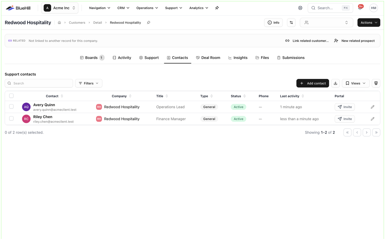Viewport: 385px width, 240px height.
Task: Jump to the first page of contacts
Action: (x=348, y=133)
